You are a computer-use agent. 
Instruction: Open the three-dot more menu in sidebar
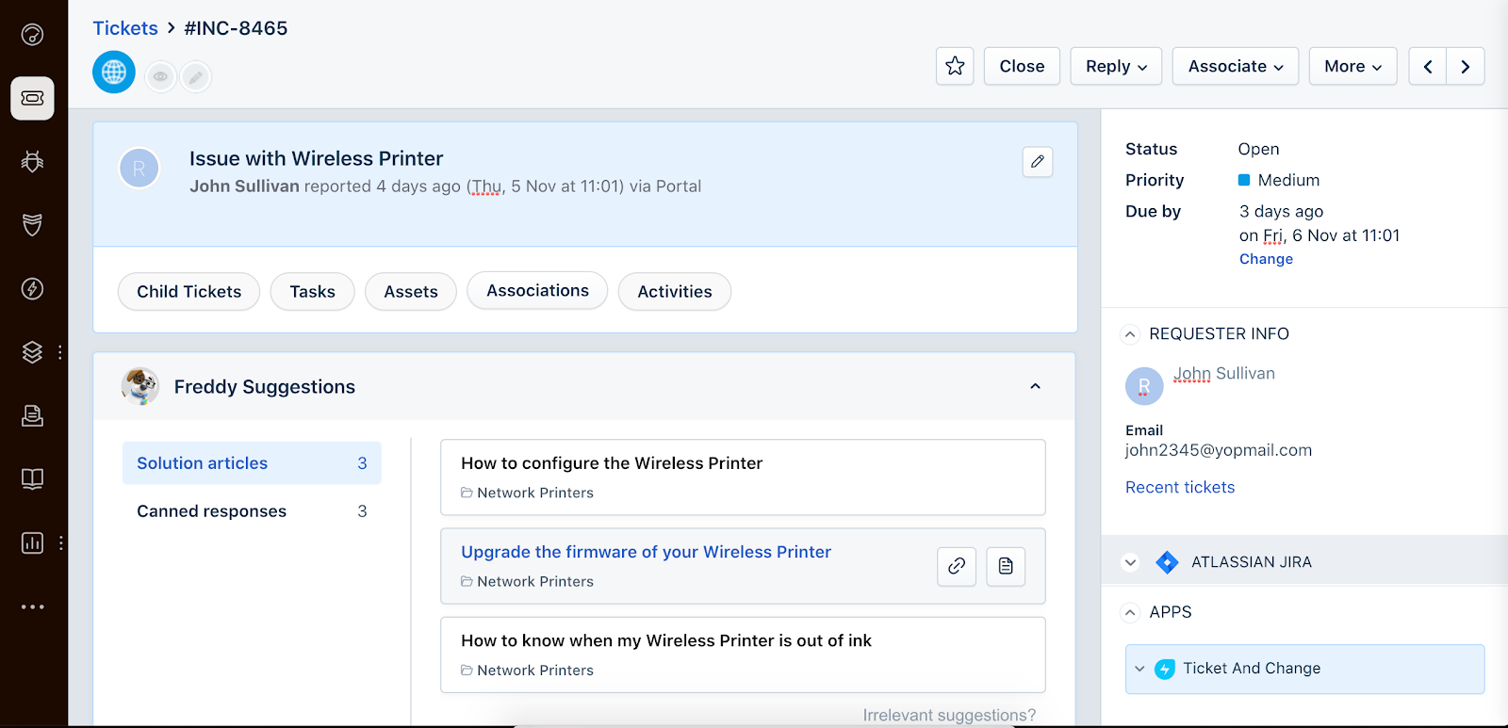click(32, 607)
